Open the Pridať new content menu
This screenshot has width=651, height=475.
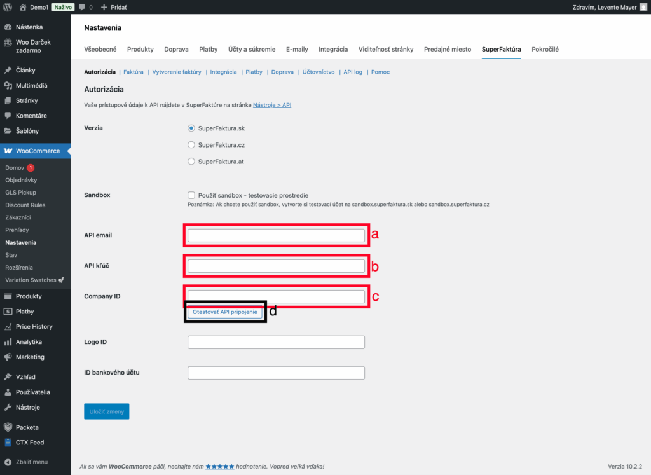tap(114, 7)
